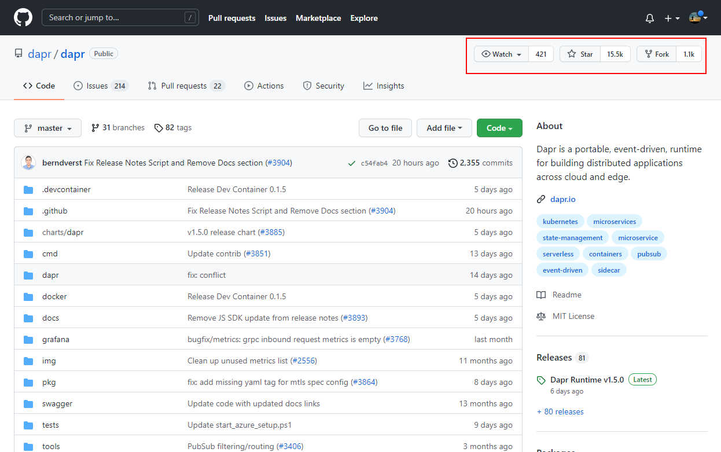Select the state-management topic tag
721x452 pixels.
tap(572, 238)
